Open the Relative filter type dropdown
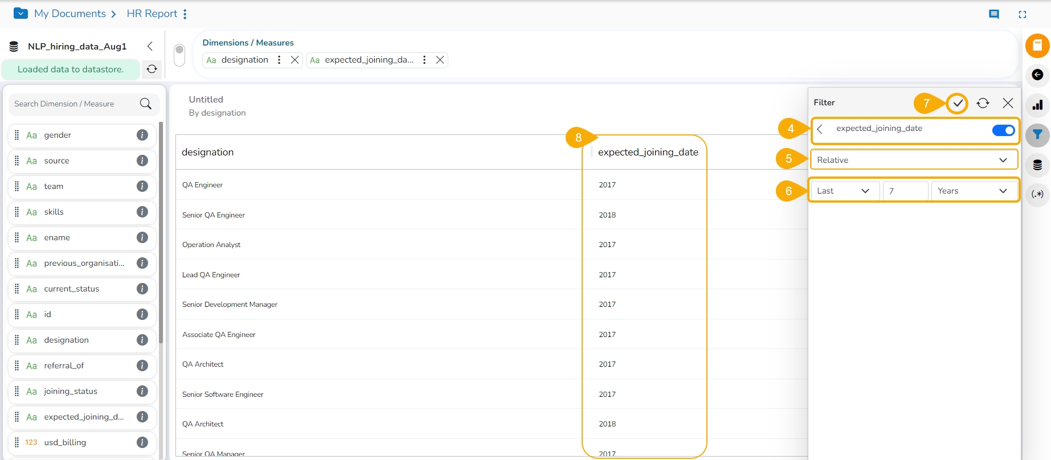 pos(913,160)
